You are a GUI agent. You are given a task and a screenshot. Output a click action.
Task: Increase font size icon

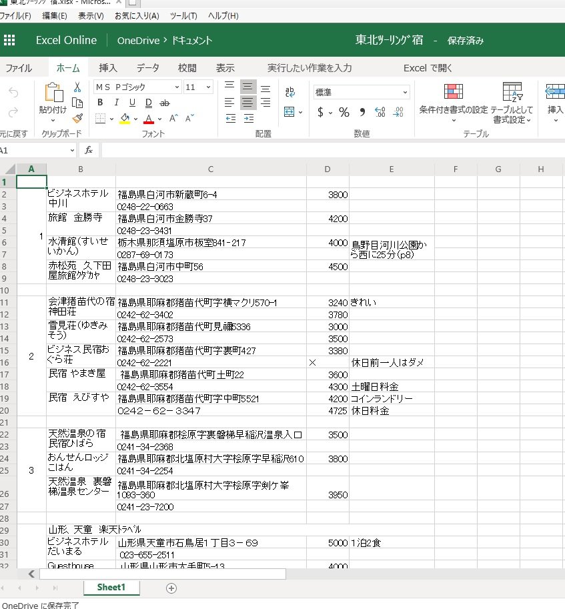173,118
